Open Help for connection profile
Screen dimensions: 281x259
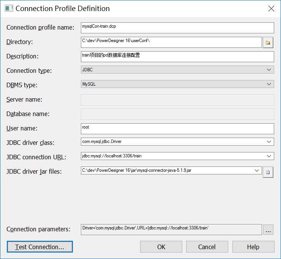253,246
